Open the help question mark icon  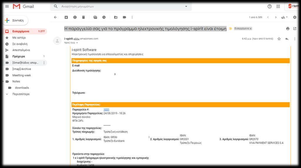point(270,6)
